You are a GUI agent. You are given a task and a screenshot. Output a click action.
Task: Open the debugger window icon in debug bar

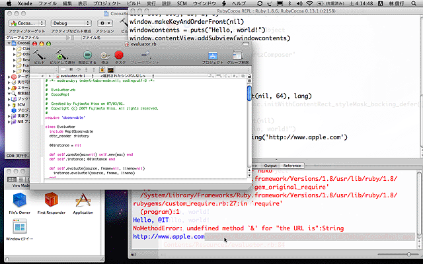(102, 70)
